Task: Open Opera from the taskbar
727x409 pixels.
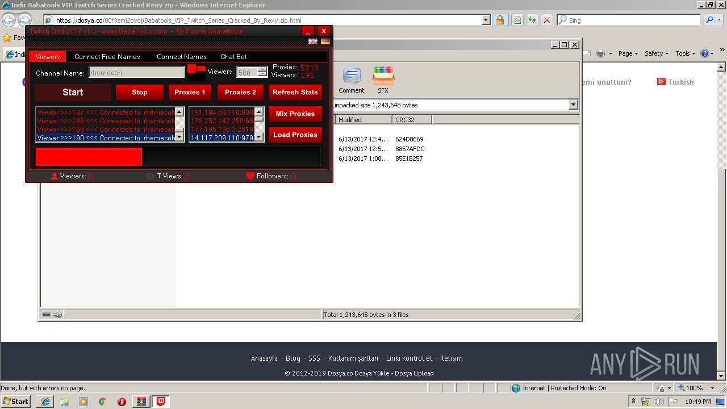Action: click(122, 402)
